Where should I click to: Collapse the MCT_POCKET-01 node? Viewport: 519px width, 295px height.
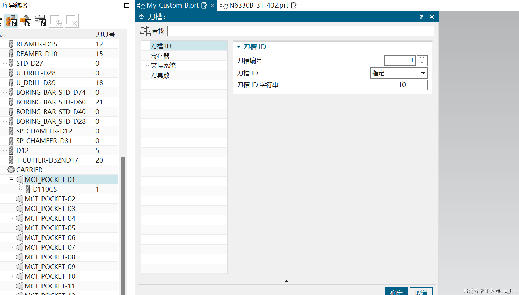pos(11,179)
